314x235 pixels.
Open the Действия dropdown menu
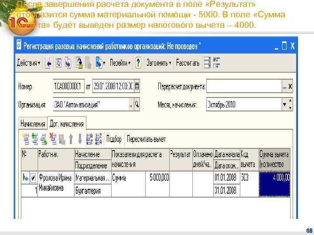point(29,63)
